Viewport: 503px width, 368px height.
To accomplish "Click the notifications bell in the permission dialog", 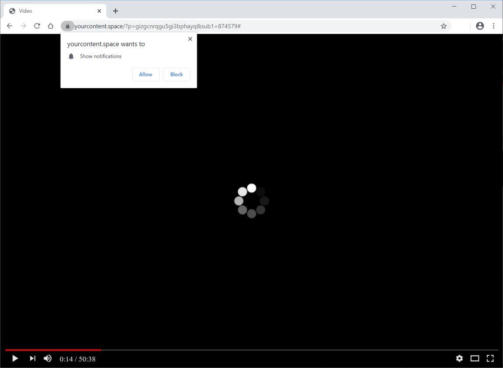I will [71, 56].
